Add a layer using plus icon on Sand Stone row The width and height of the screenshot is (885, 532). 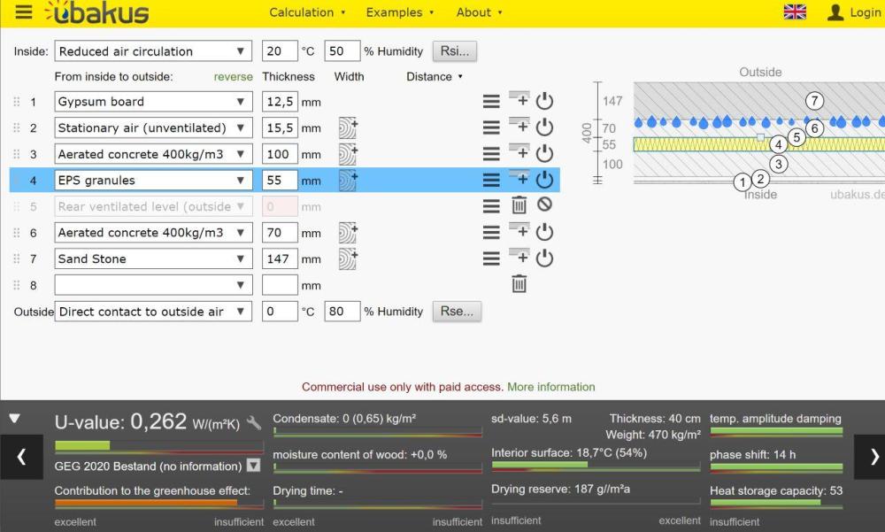(519, 257)
